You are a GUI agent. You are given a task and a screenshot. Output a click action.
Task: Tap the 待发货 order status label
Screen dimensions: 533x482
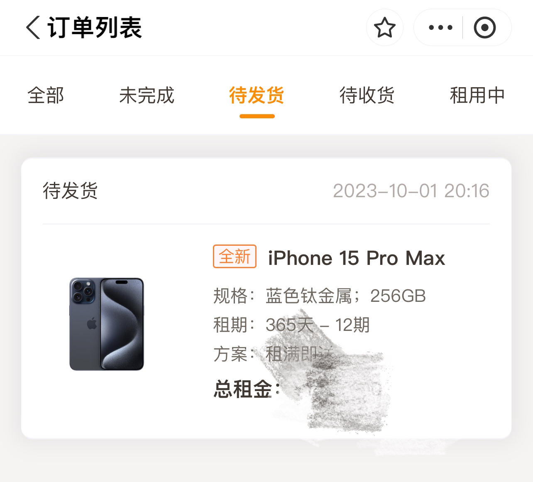(70, 191)
